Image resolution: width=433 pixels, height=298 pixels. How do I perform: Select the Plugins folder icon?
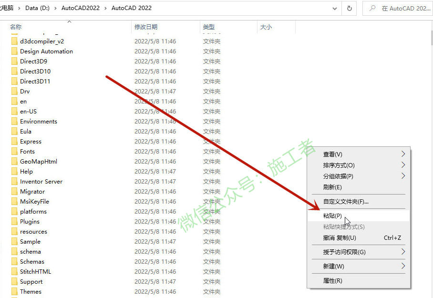click(15, 222)
